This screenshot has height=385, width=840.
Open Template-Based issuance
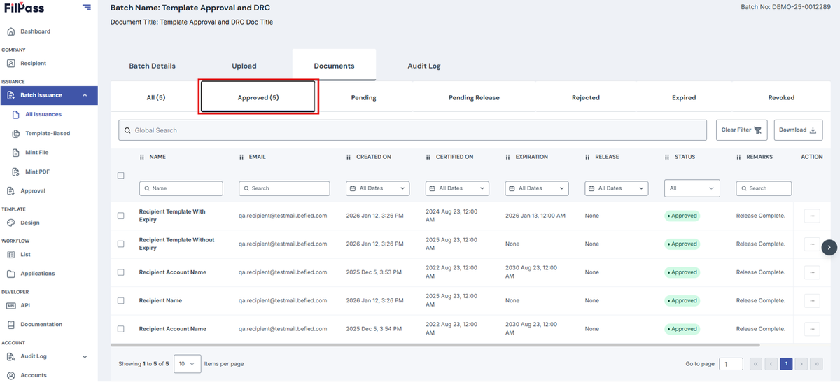tap(48, 133)
